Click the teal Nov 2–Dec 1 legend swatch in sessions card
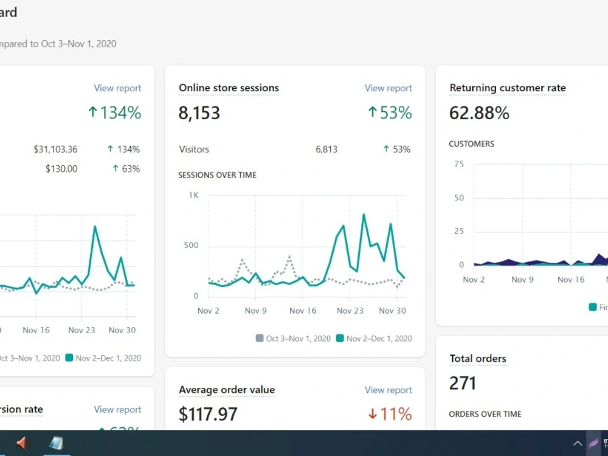This screenshot has height=456, width=608. [340, 338]
